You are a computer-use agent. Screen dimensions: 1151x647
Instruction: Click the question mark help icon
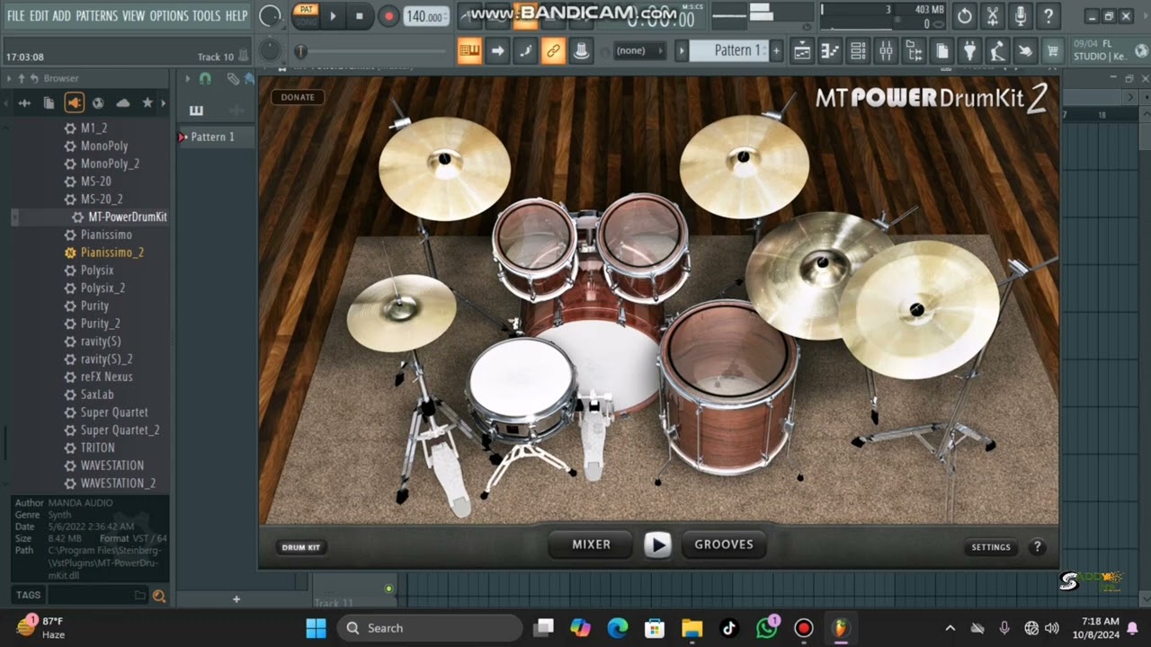[x=1048, y=16]
